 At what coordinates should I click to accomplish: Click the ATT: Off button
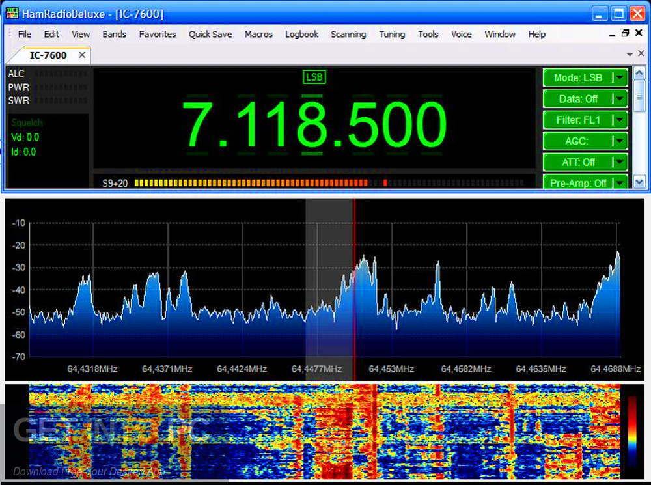(578, 162)
